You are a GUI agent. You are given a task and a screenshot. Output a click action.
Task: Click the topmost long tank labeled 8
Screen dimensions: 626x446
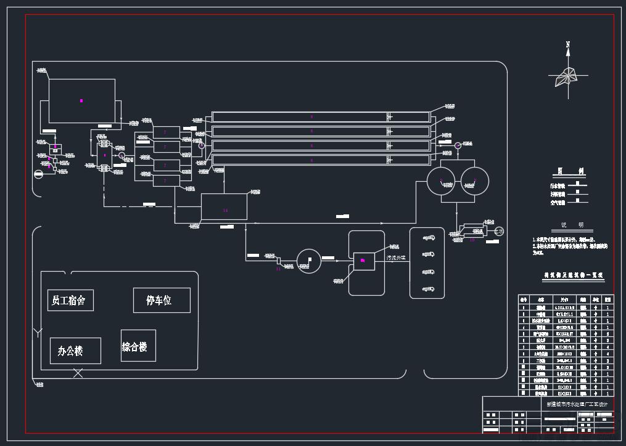[321, 117]
